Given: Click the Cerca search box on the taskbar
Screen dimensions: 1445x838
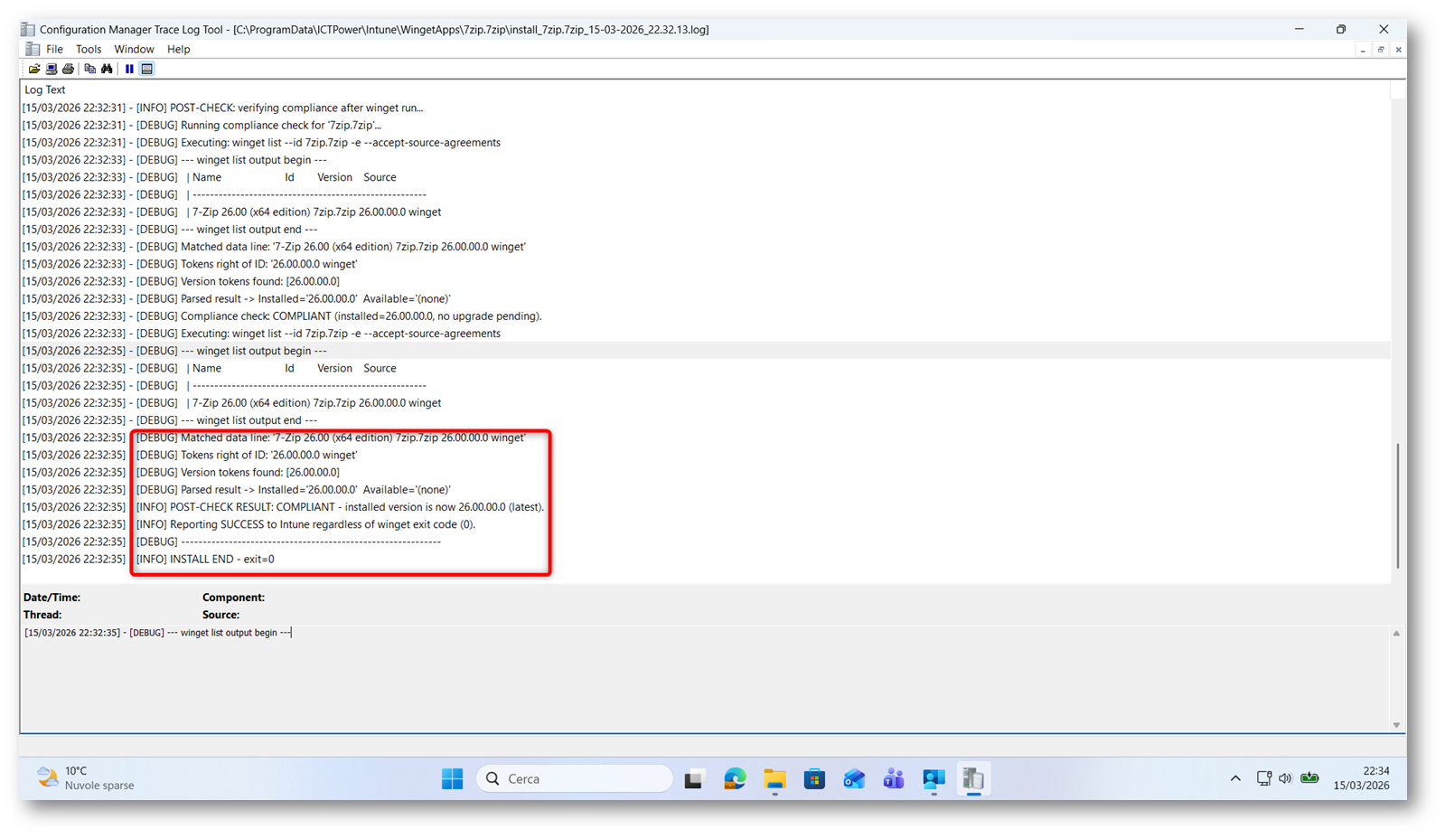Looking at the screenshot, I should 575,778.
